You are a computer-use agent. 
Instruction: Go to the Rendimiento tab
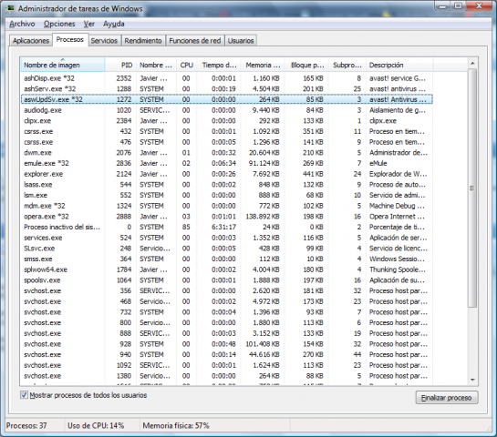click(x=143, y=41)
